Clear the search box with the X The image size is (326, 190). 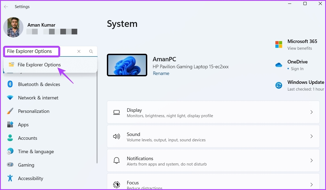coord(79,51)
